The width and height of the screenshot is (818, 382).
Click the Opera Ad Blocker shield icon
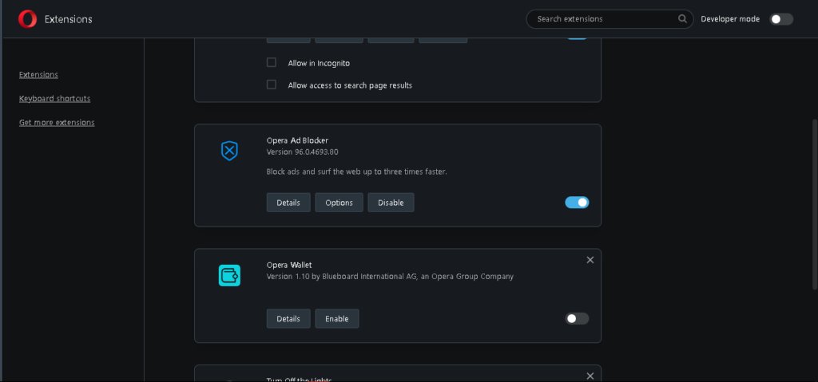click(x=229, y=152)
